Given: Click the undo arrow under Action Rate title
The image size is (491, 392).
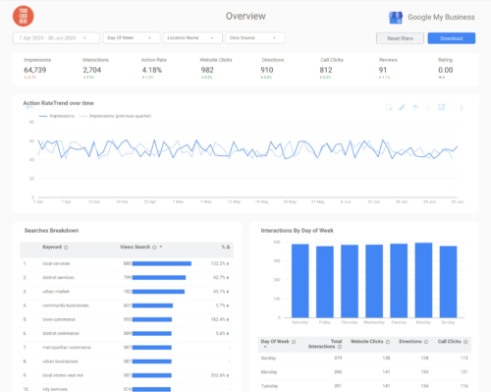Looking at the screenshot, I should coord(29,108).
